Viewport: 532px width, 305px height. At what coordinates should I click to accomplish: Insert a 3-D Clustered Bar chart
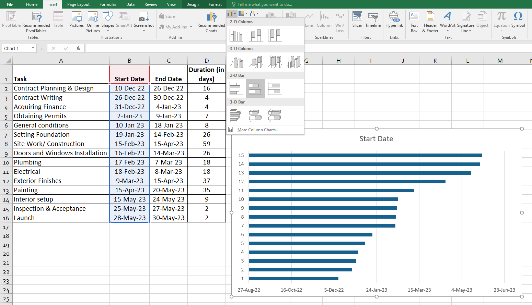(x=236, y=115)
